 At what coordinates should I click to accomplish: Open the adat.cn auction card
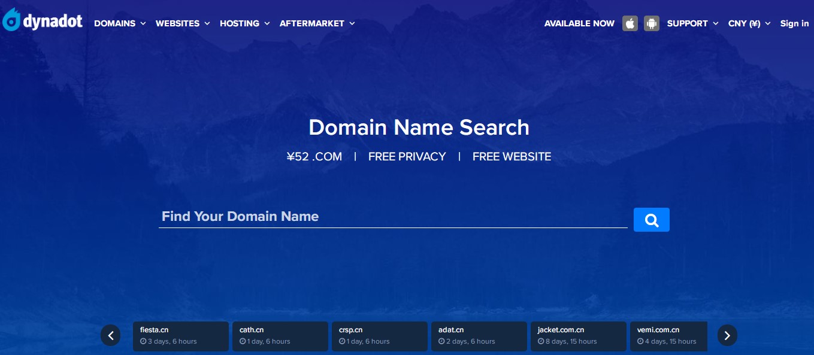point(479,336)
